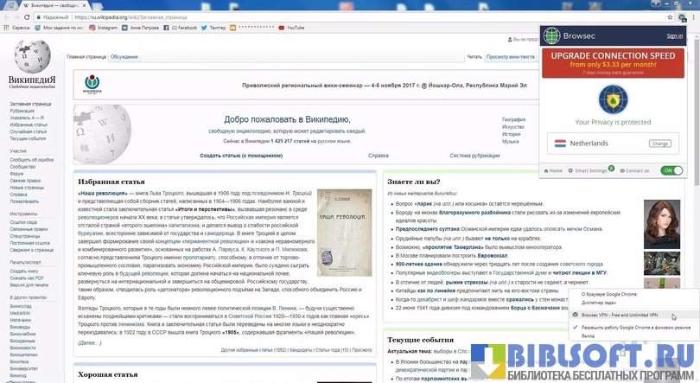The image size is (700, 383).
Task: Toggle the Browsec VPN ON switch
Action: point(671,170)
